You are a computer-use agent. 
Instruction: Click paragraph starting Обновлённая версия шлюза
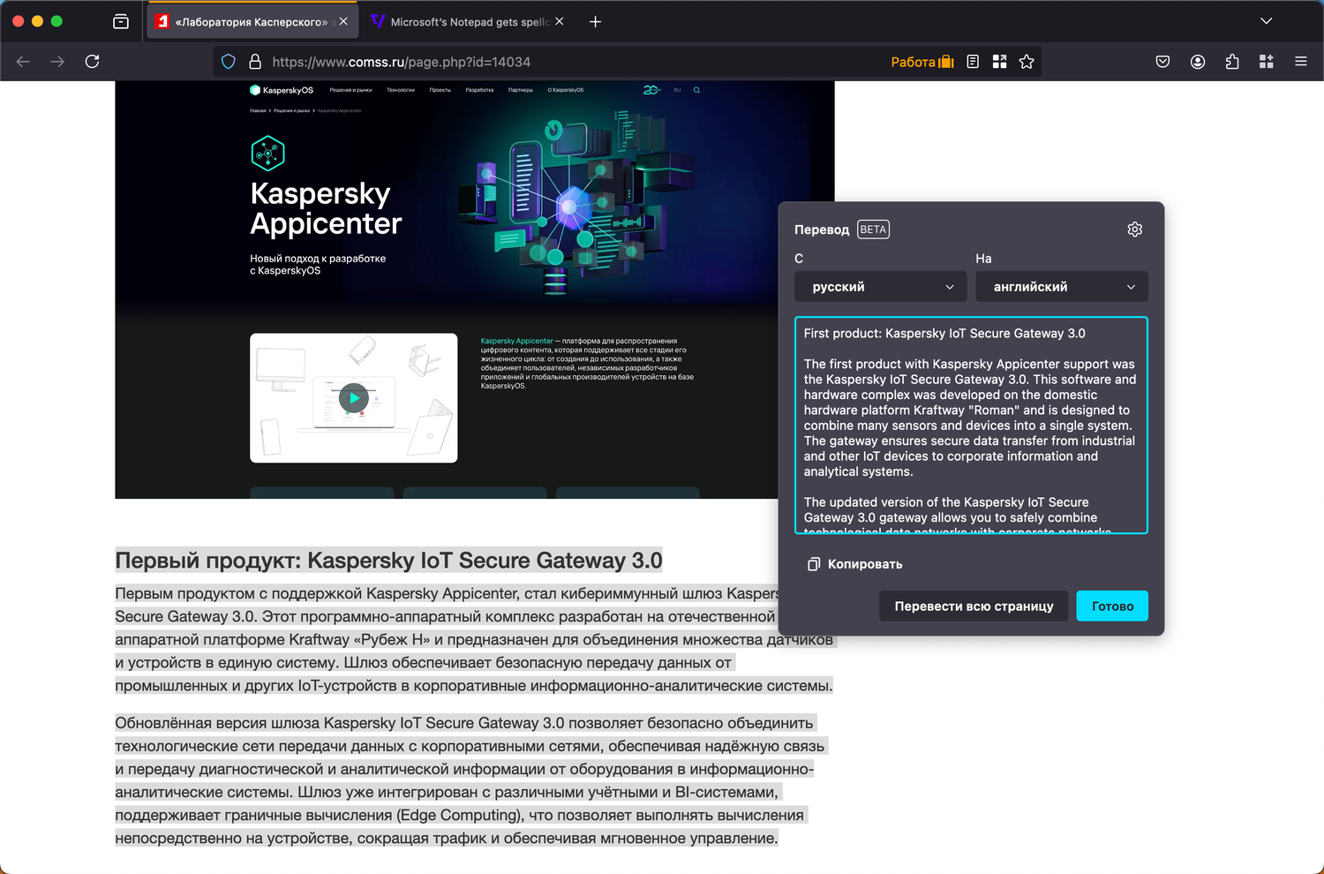[x=470, y=780]
